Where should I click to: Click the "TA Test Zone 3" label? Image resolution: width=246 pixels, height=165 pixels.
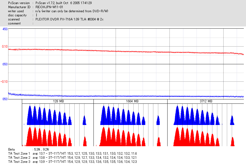click(19, 161)
